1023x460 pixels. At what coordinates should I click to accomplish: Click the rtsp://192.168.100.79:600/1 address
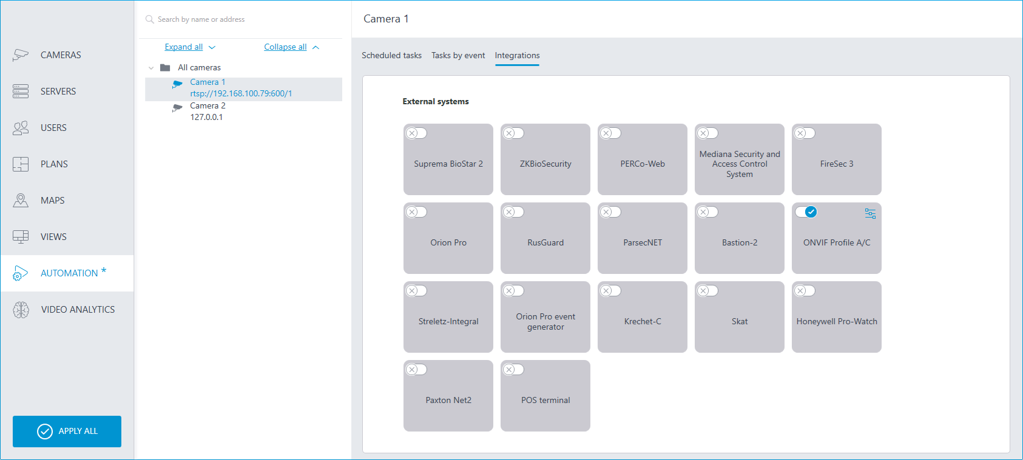[241, 93]
